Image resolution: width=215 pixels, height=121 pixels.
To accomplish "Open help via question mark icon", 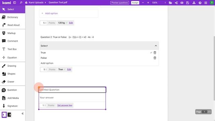I will 200,3.
